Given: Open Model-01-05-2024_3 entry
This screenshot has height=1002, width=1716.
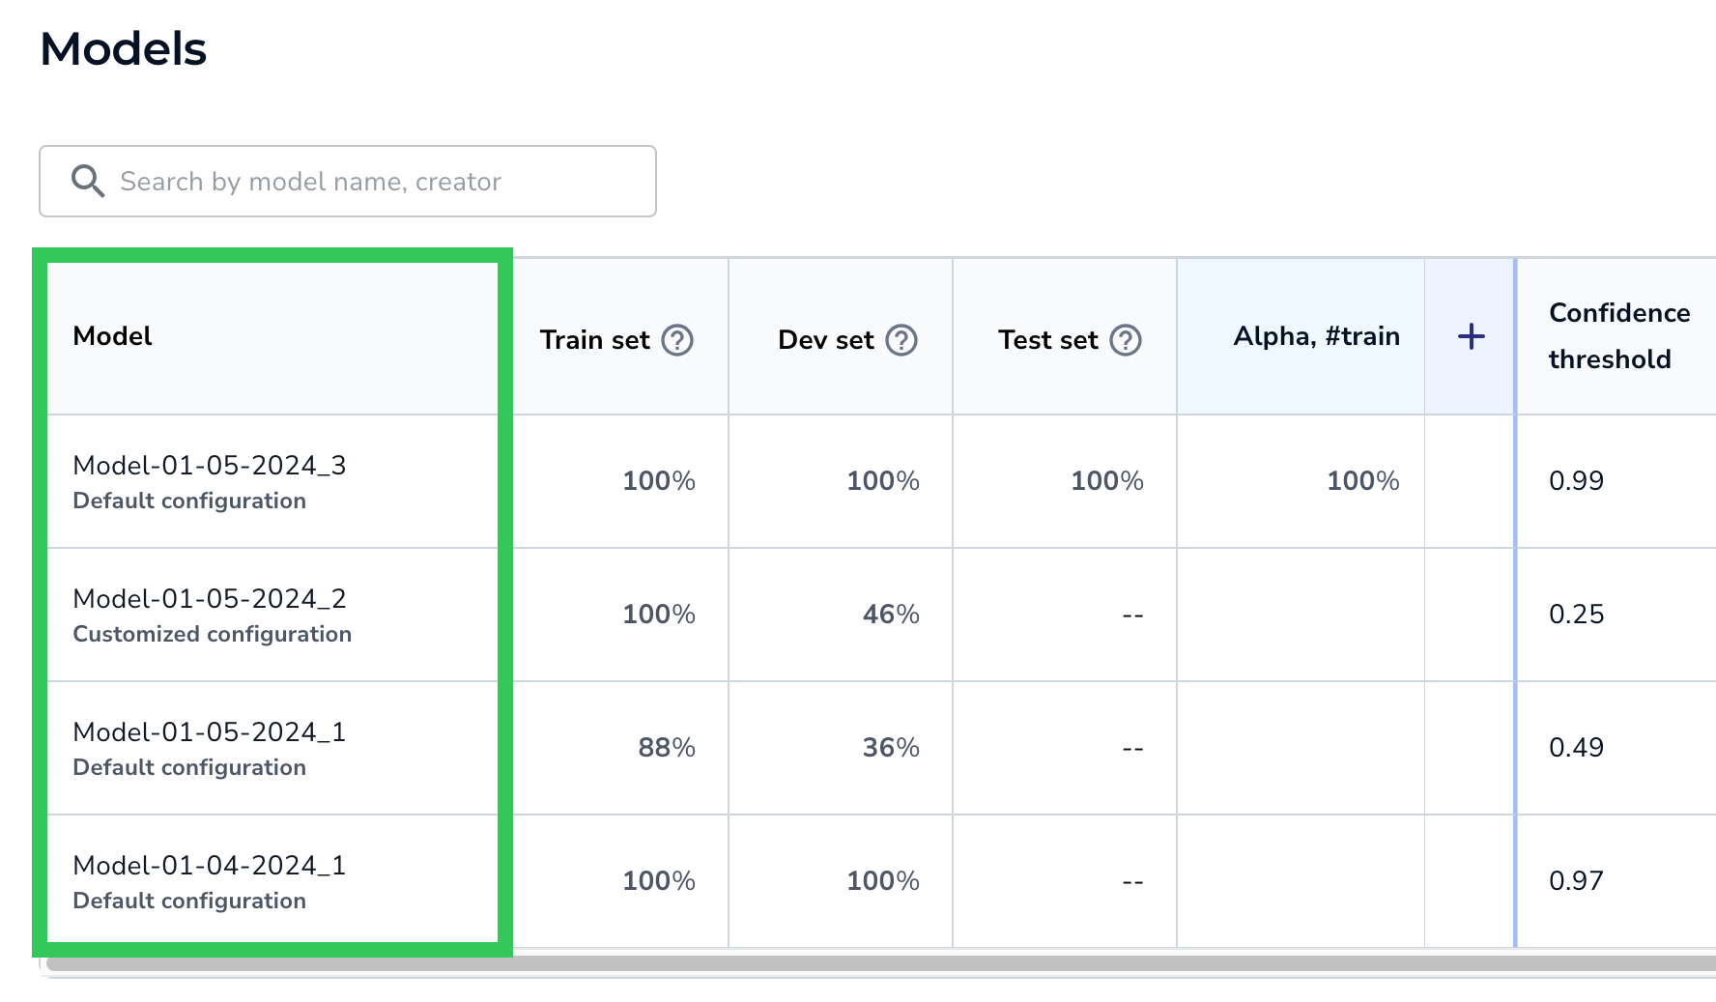Looking at the screenshot, I should pos(209,466).
